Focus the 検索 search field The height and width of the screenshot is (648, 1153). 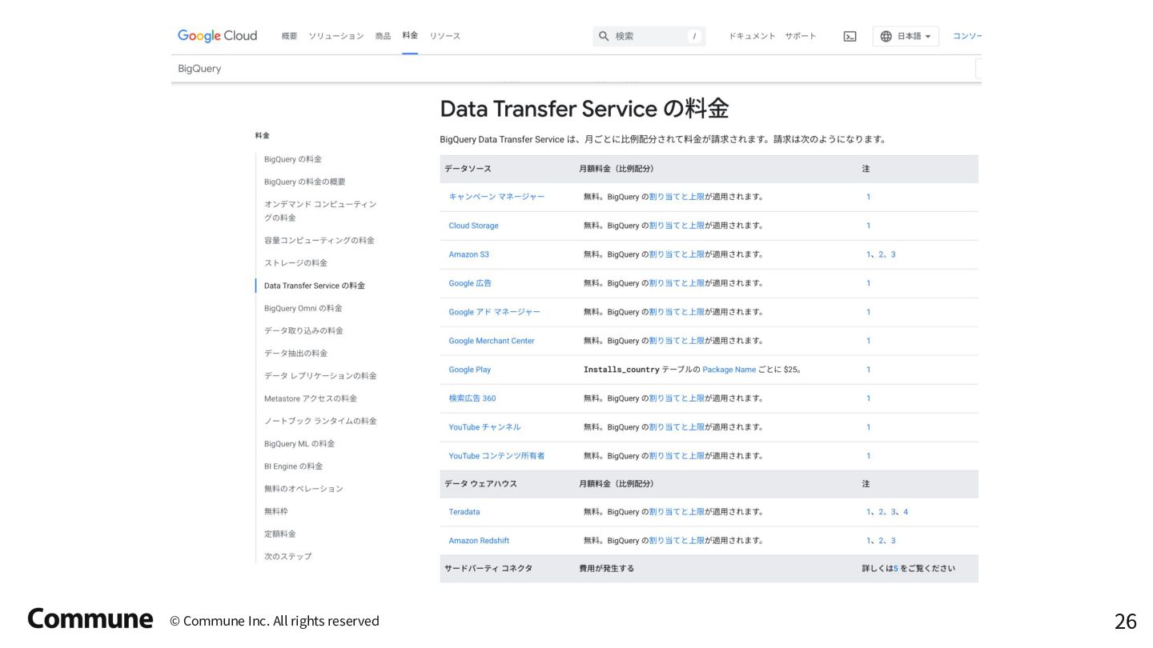[649, 36]
